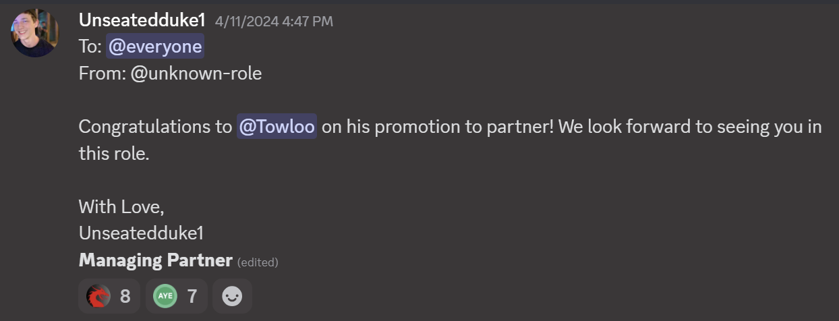Select the @everyone mention
Viewport: 839px width, 321px height.
[x=155, y=47]
